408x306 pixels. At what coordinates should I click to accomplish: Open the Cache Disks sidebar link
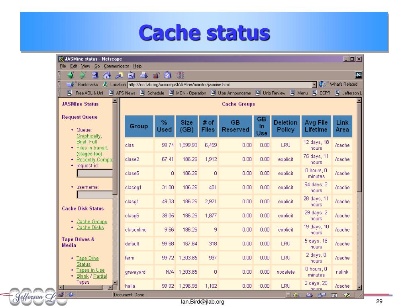click(90, 228)
